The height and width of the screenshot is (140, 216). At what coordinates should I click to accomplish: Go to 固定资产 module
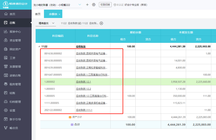[15, 49]
